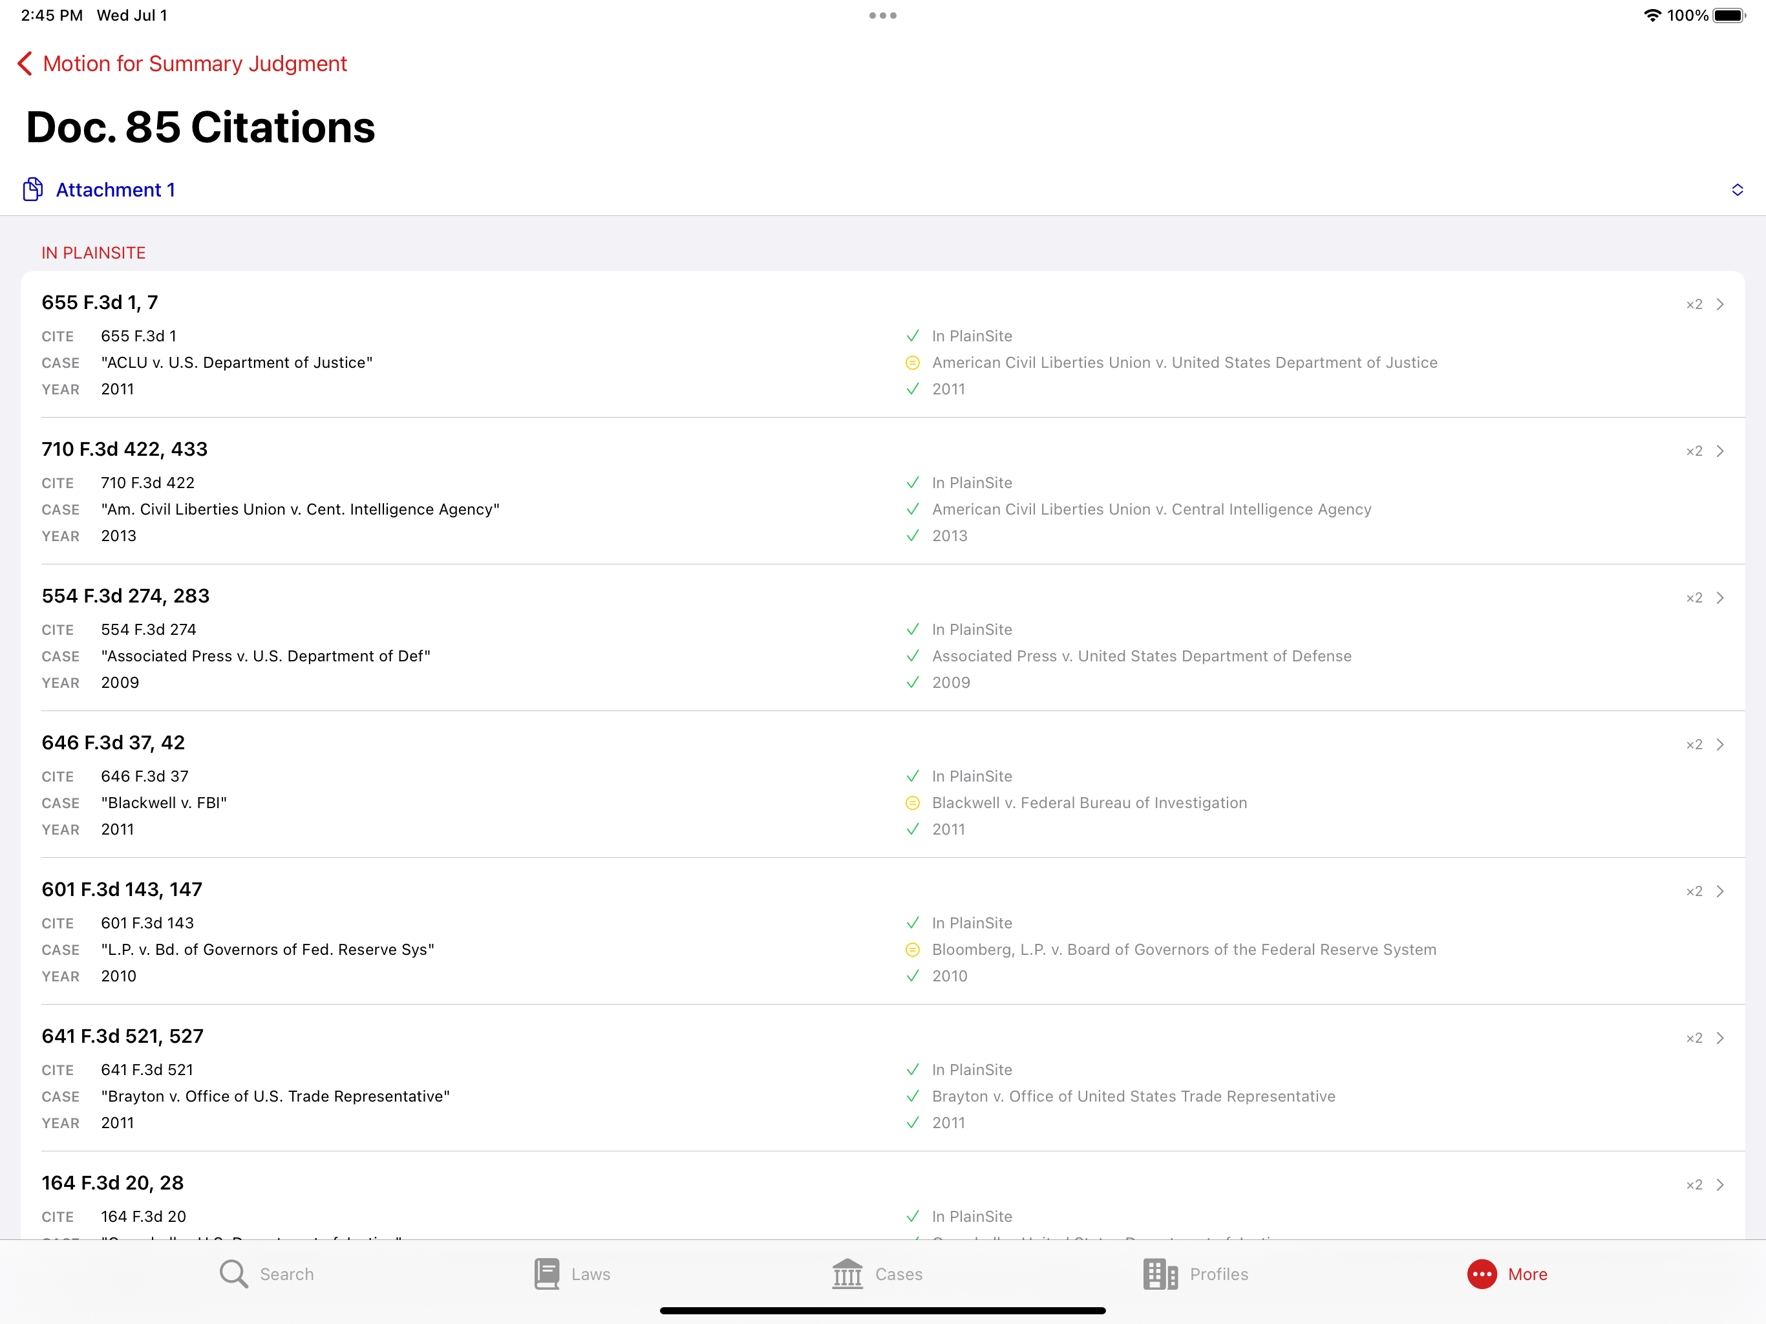Tap the red More ellipsis icon
The height and width of the screenshot is (1324, 1766).
pyautogui.click(x=1482, y=1274)
